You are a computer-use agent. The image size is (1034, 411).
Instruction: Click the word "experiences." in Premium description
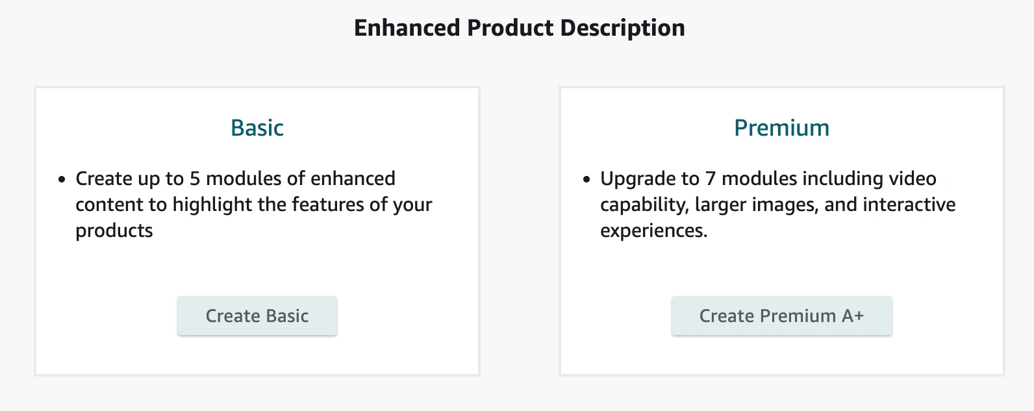(653, 230)
